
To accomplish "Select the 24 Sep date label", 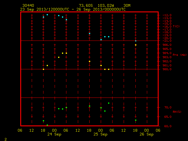I will coord(54,134).
